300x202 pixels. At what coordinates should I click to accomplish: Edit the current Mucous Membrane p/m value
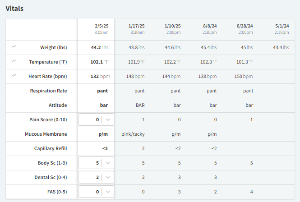tap(96, 134)
